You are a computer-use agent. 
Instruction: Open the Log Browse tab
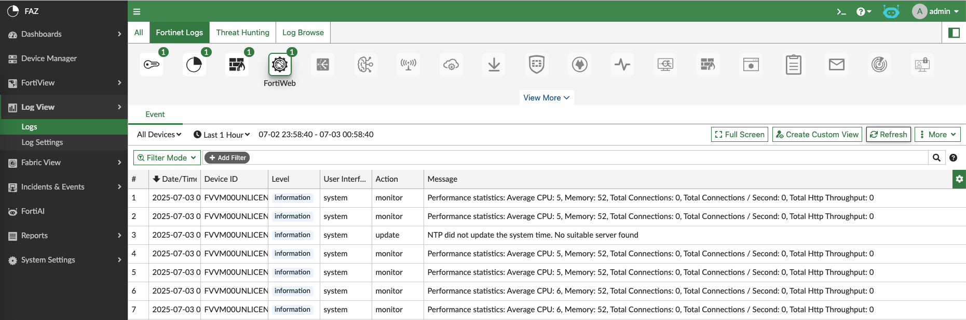point(303,33)
